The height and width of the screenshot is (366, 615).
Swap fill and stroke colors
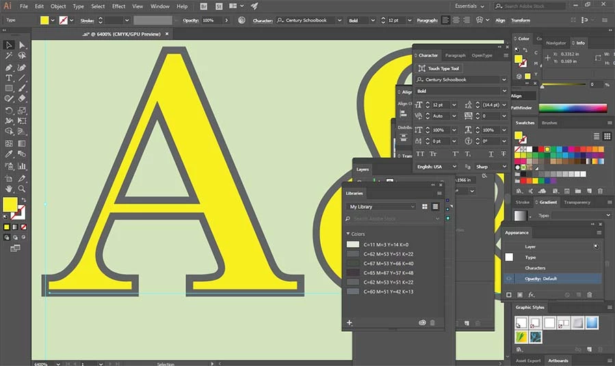pos(23,200)
